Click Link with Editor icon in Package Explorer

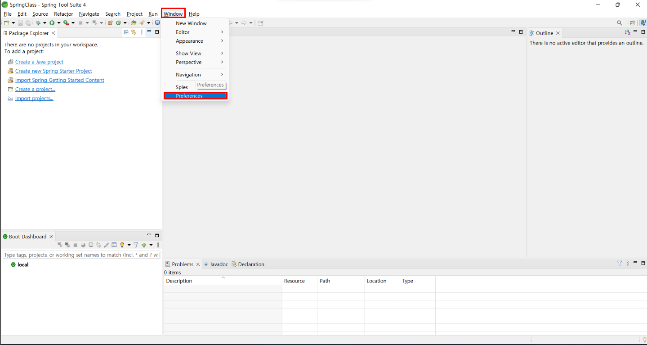pyautogui.click(x=134, y=32)
